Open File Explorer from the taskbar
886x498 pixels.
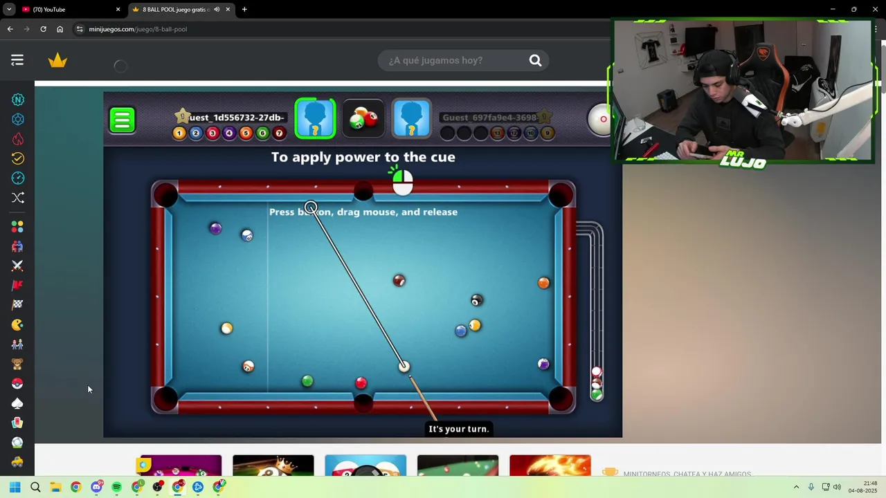55,487
